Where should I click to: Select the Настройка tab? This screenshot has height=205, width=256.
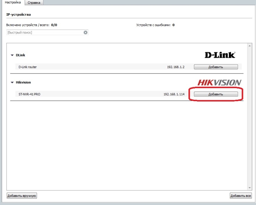(13, 2)
